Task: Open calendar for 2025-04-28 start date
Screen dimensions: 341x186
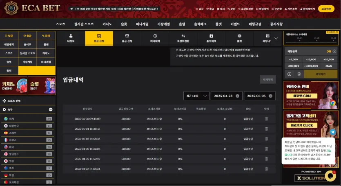Action: pos(238,96)
